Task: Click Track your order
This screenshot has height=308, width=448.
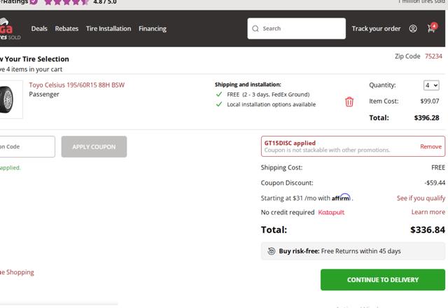Action: tap(376, 29)
